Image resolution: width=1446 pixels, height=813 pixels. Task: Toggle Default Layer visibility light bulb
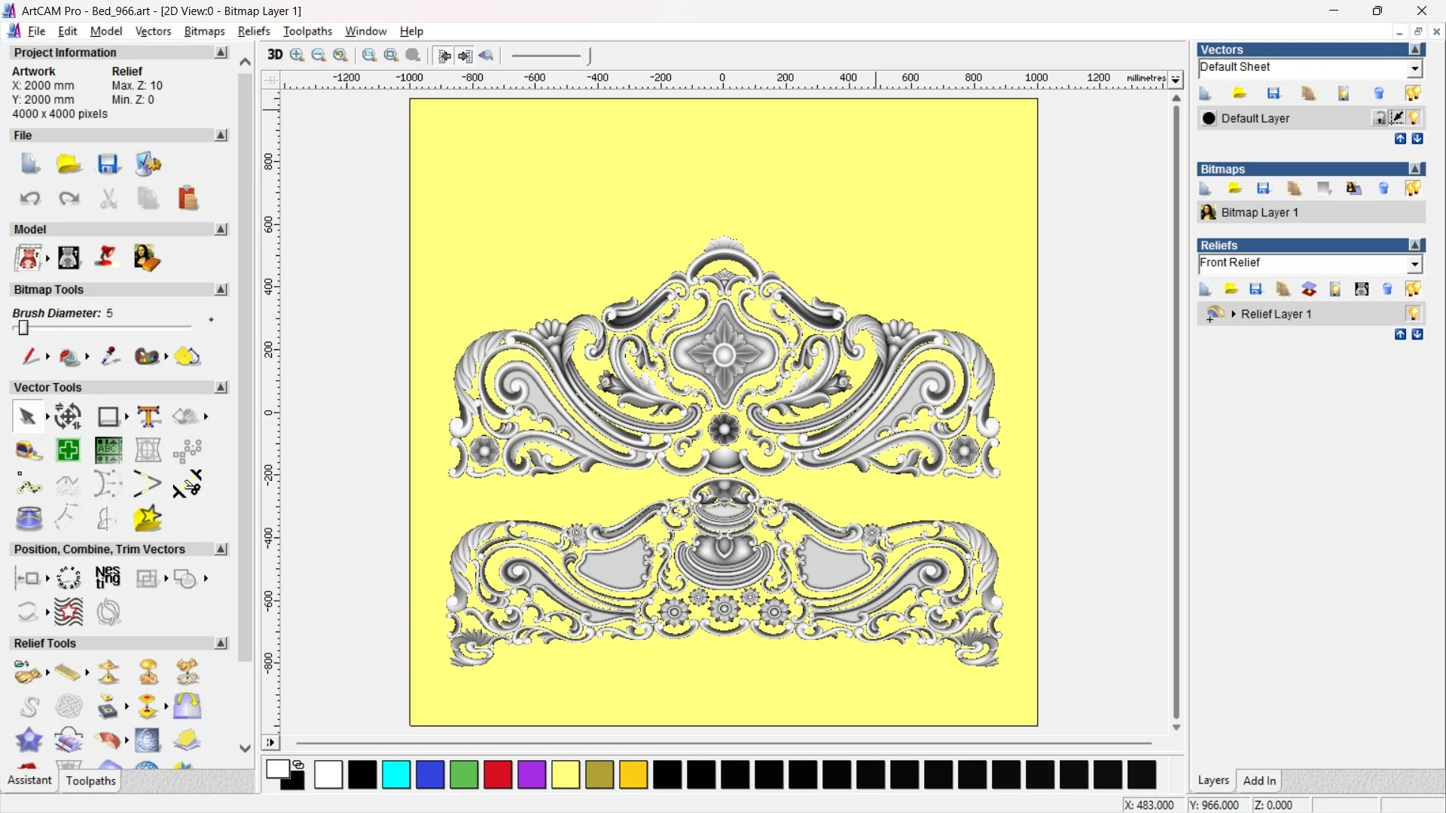click(1414, 118)
